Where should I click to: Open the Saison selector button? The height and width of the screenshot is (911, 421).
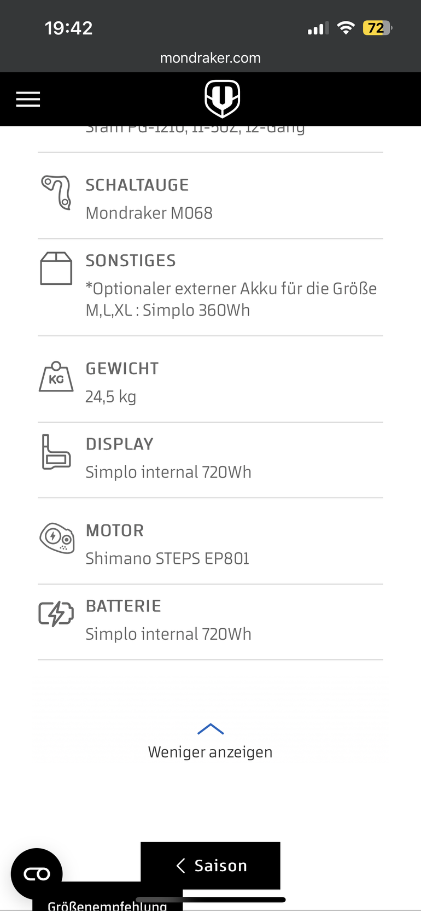click(210, 866)
